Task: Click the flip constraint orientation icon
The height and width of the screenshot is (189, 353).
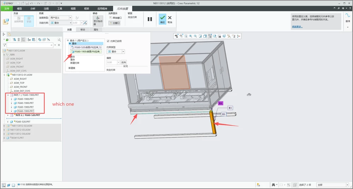Action: coord(85,23)
